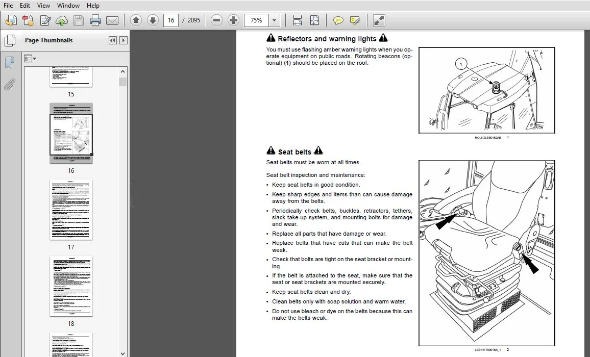
Task: Open the Bookmarks panel icon
Action: point(9,62)
